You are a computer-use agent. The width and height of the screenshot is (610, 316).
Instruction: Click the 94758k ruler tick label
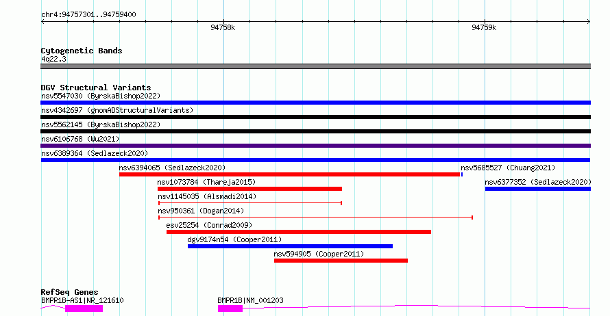(x=223, y=27)
